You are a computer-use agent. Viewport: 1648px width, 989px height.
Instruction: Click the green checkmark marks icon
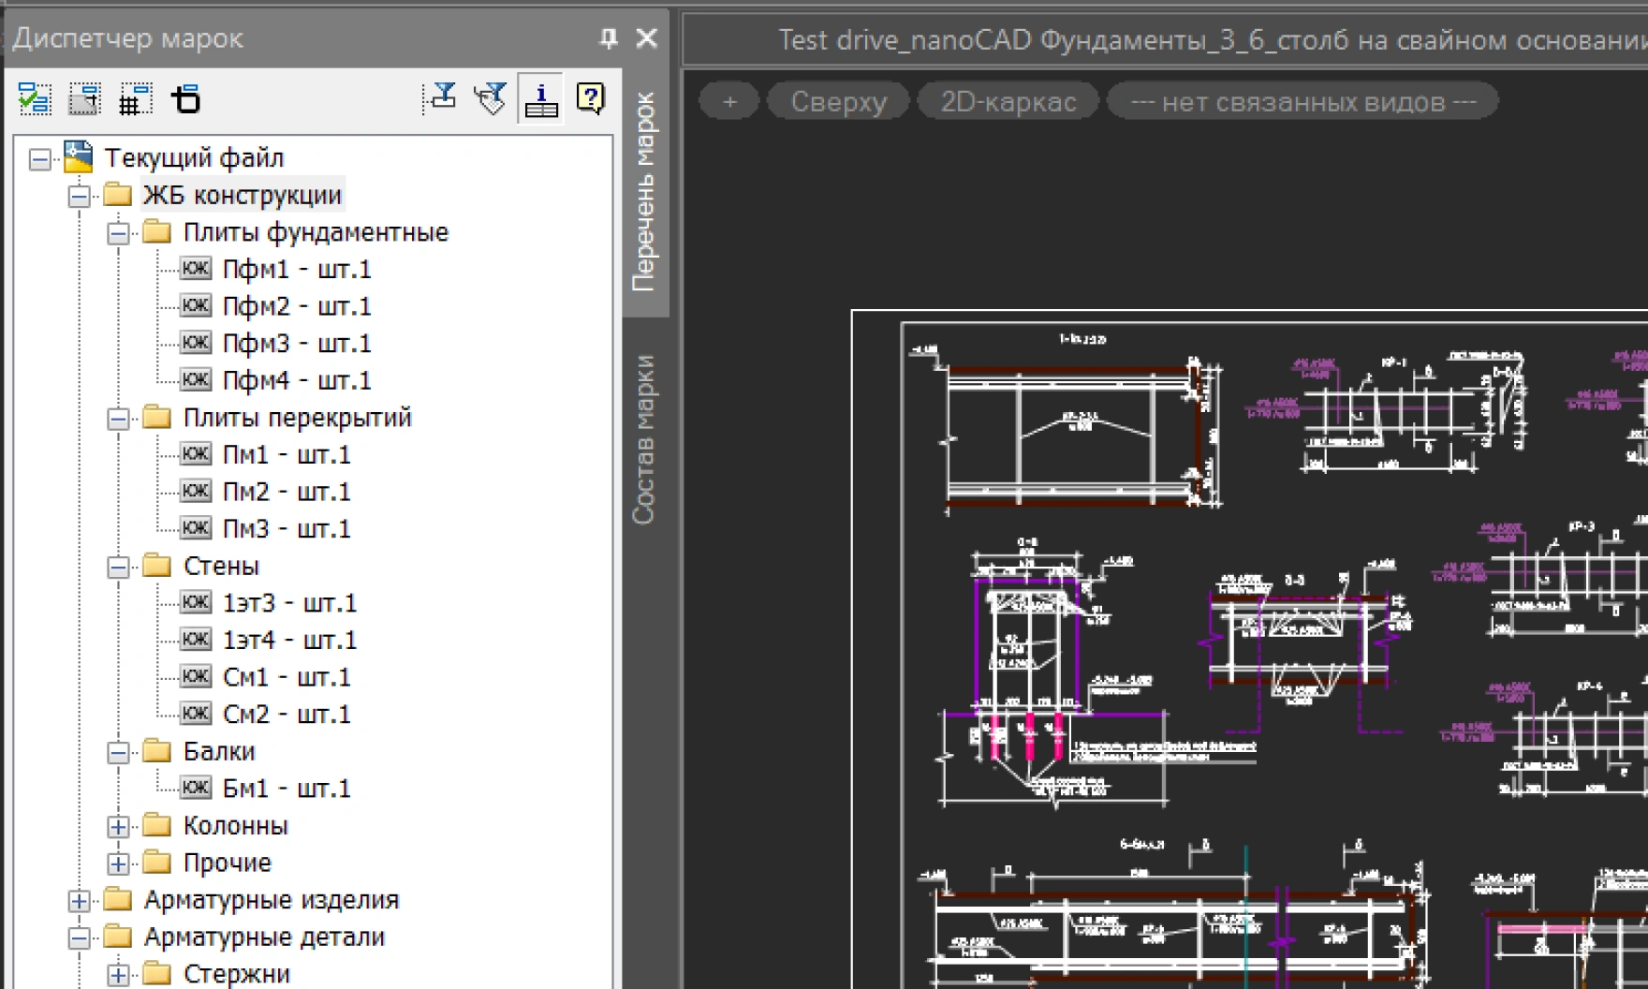[x=35, y=98]
